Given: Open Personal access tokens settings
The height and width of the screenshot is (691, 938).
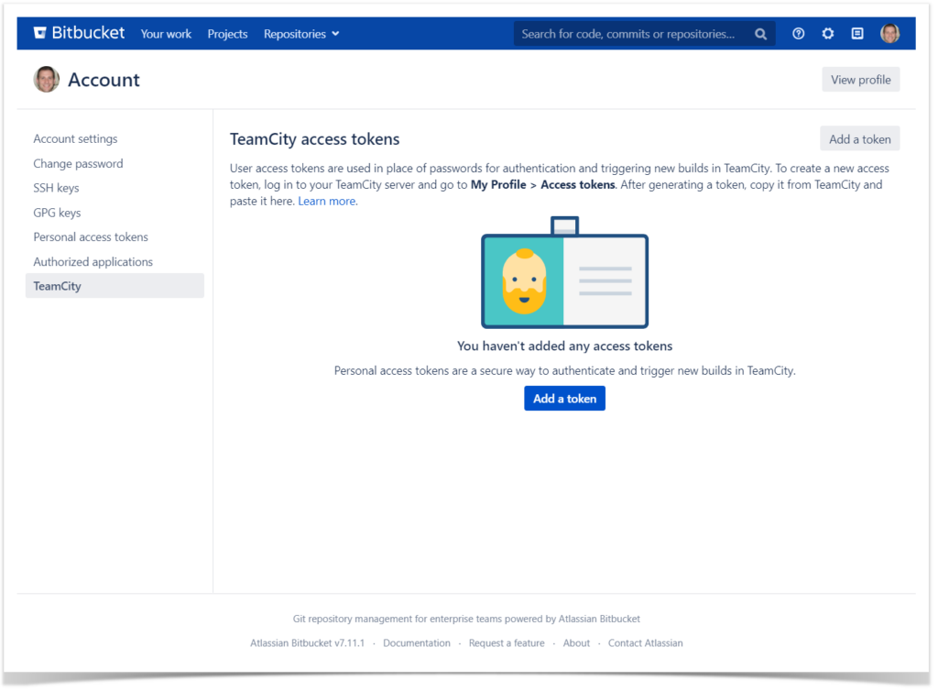Looking at the screenshot, I should pyautogui.click(x=90, y=236).
